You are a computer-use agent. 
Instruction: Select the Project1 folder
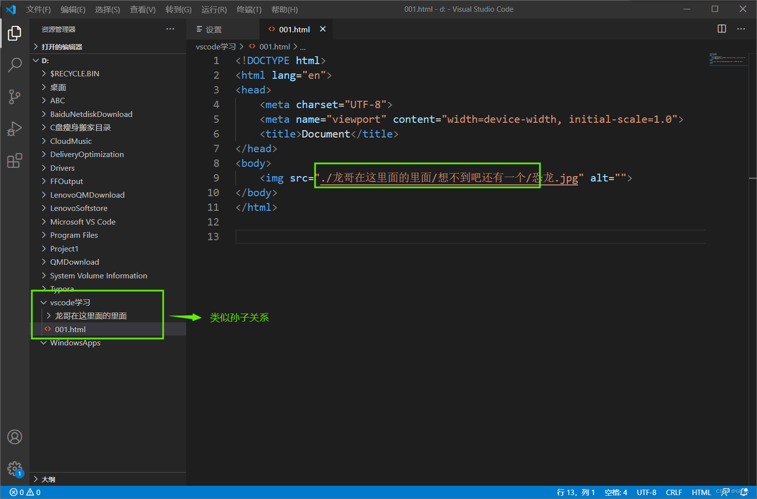(x=108, y=249)
